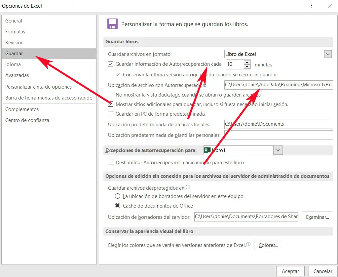This screenshot has height=277, width=338.
Task: Increase the autorecovery minutes with the up arrow
Action: point(247,62)
